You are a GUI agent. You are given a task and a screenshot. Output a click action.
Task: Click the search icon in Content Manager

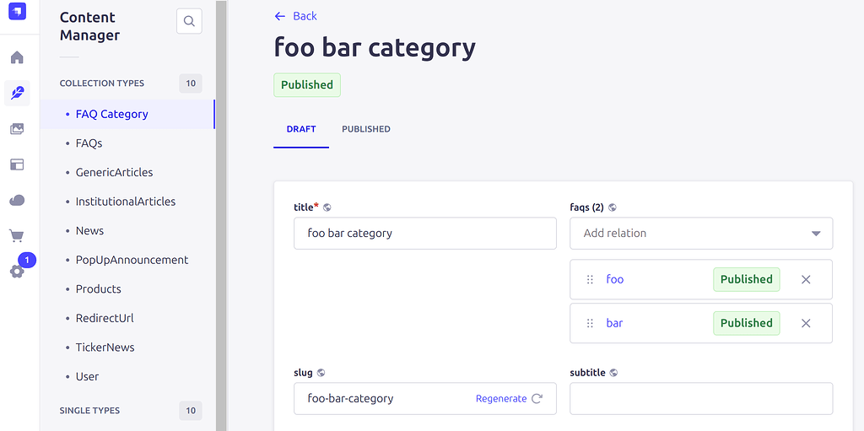point(189,21)
